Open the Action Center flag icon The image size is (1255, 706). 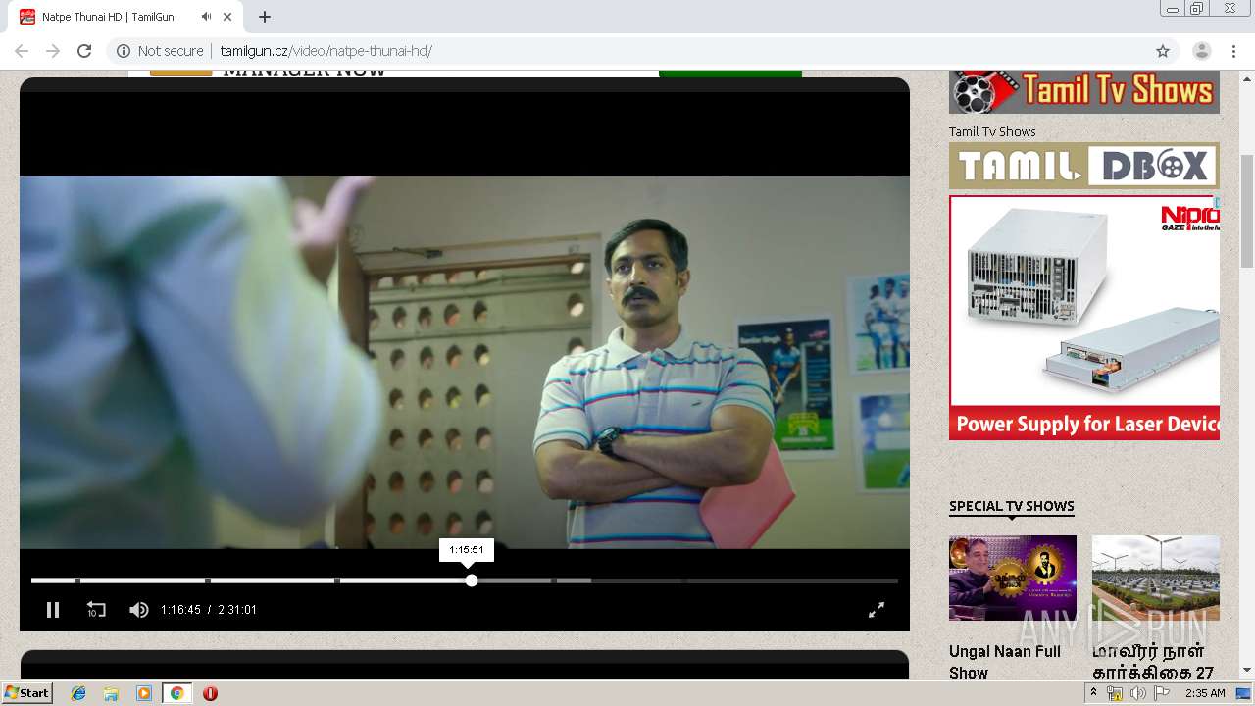[1161, 693]
